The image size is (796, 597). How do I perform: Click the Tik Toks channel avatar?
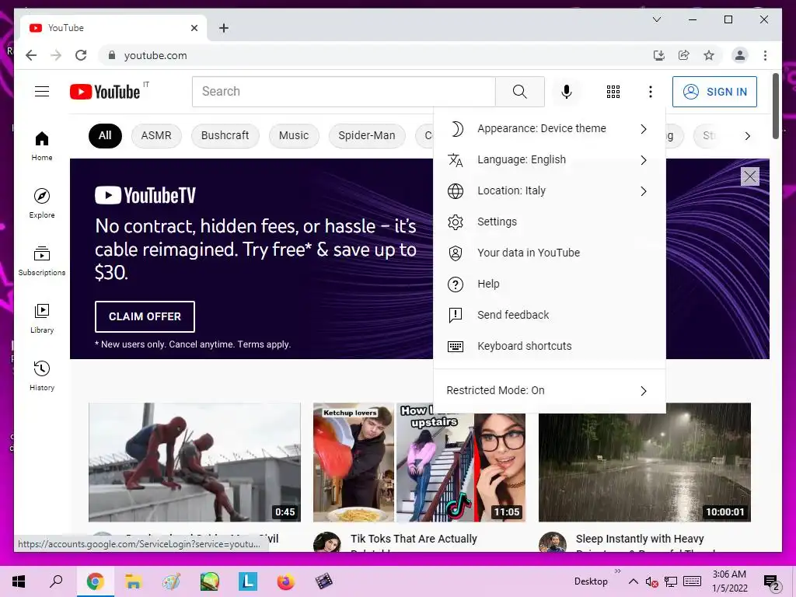point(327,542)
